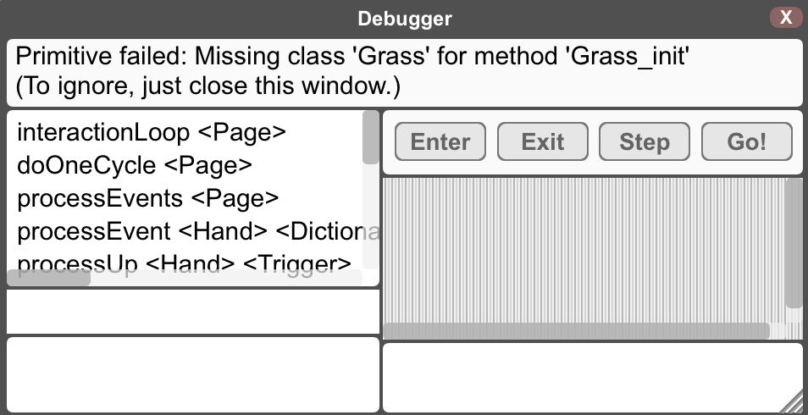Select processUp <Hand> <Trigger> entry
The height and width of the screenshot is (415, 808).
coord(184,263)
